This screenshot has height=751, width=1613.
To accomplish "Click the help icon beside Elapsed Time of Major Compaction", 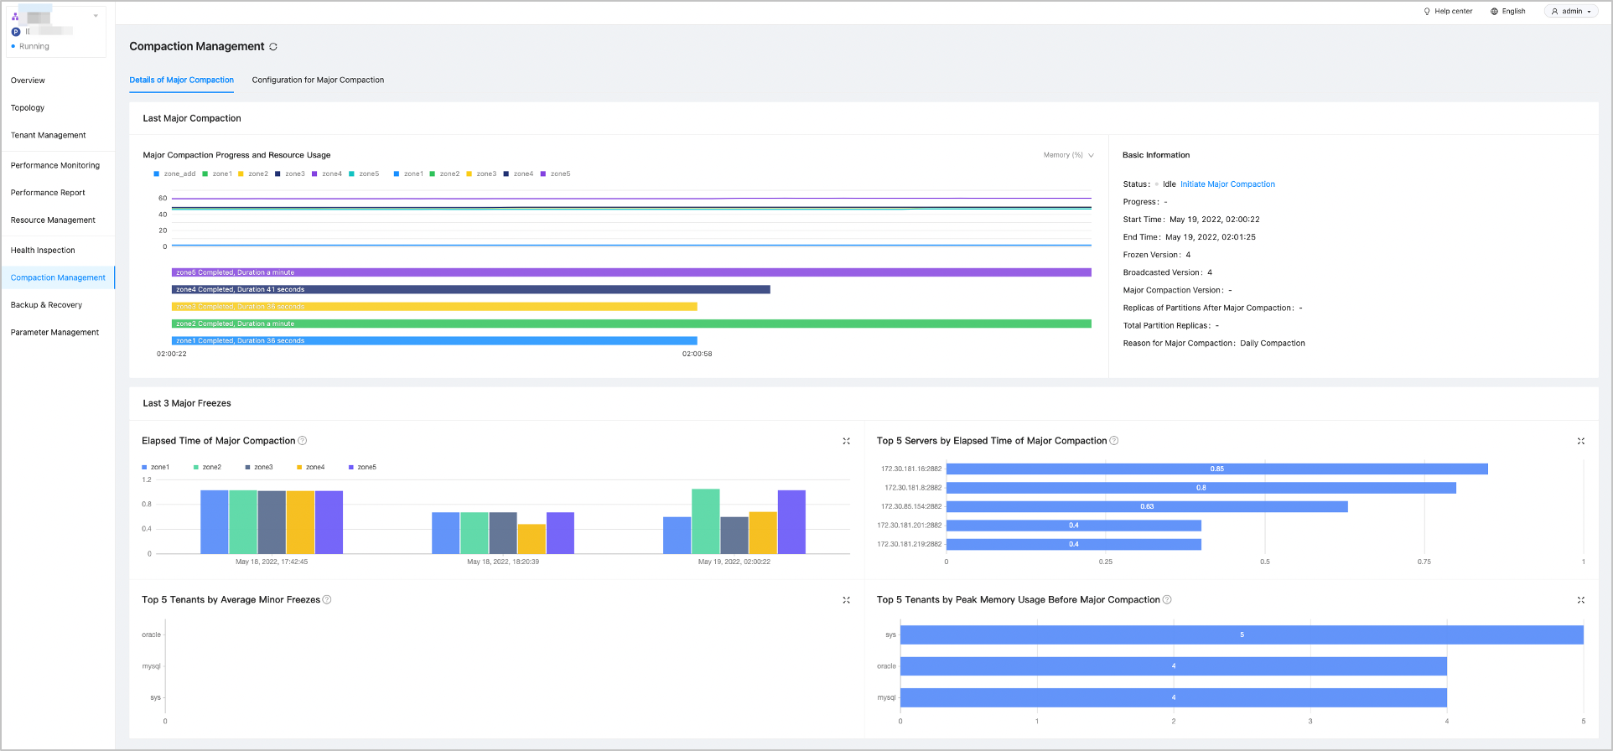I will (x=303, y=441).
